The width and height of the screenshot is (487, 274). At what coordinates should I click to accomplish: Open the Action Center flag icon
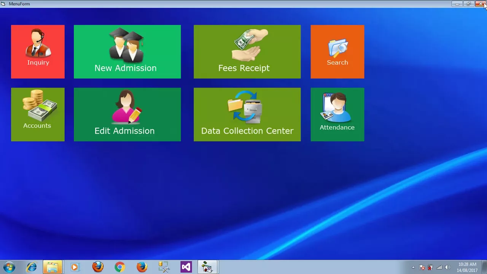click(x=422, y=268)
